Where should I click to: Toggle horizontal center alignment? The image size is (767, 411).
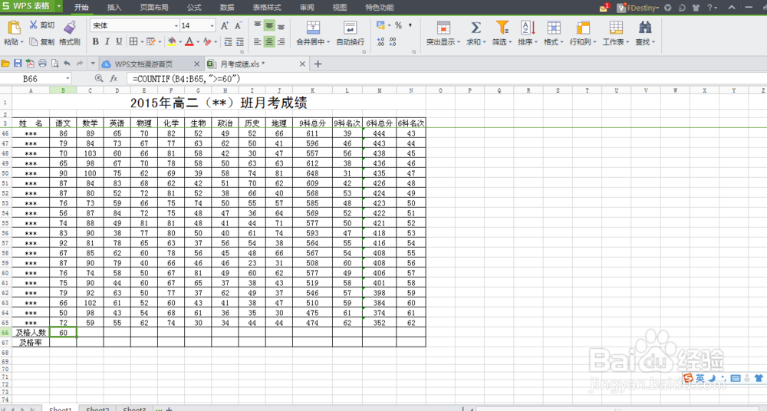(x=269, y=42)
